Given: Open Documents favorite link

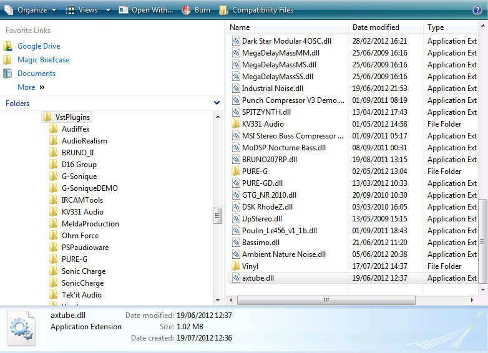Looking at the screenshot, I should 36,74.
